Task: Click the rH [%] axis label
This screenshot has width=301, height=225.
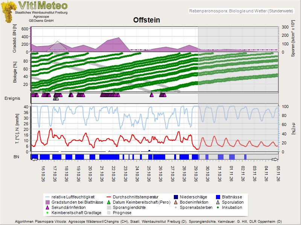Action: pyautogui.click(x=293, y=129)
